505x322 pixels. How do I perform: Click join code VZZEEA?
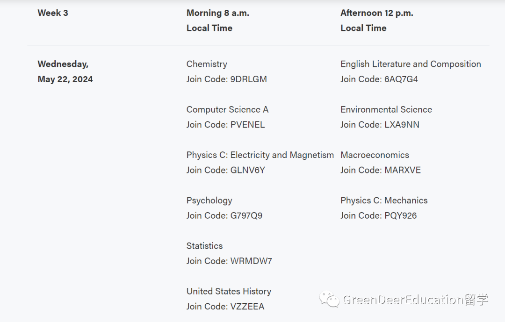(x=225, y=306)
